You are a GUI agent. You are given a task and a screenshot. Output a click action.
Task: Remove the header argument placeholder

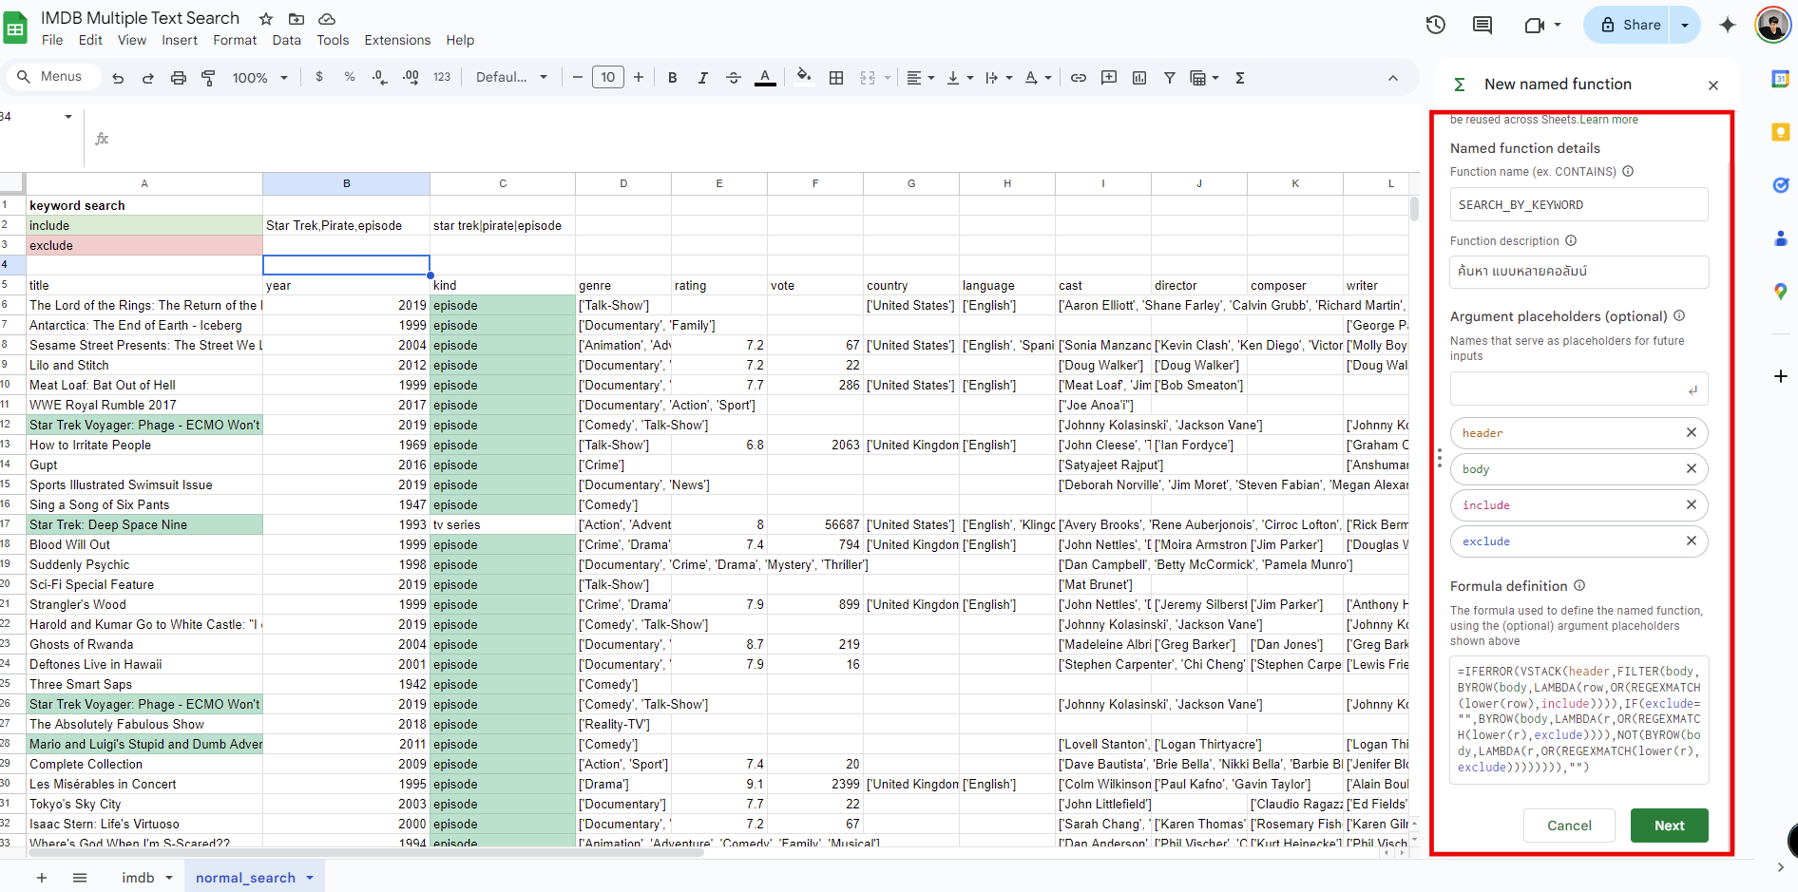tap(1692, 433)
